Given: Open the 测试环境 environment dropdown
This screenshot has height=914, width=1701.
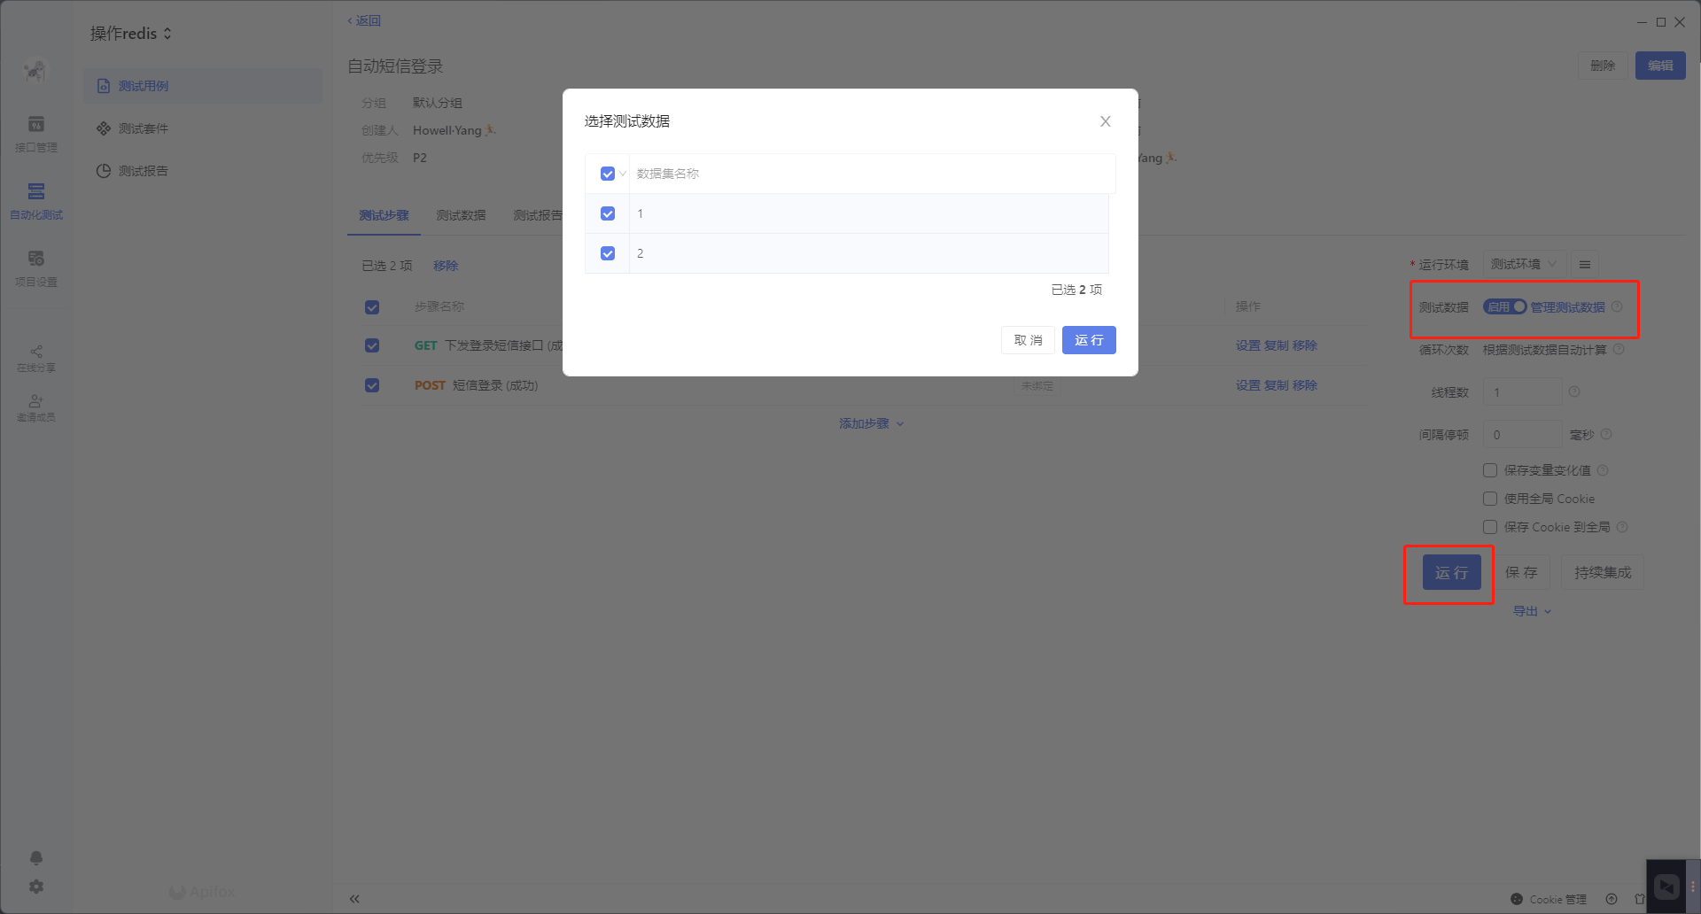Looking at the screenshot, I should pyautogui.click(x=1523, y=263).
